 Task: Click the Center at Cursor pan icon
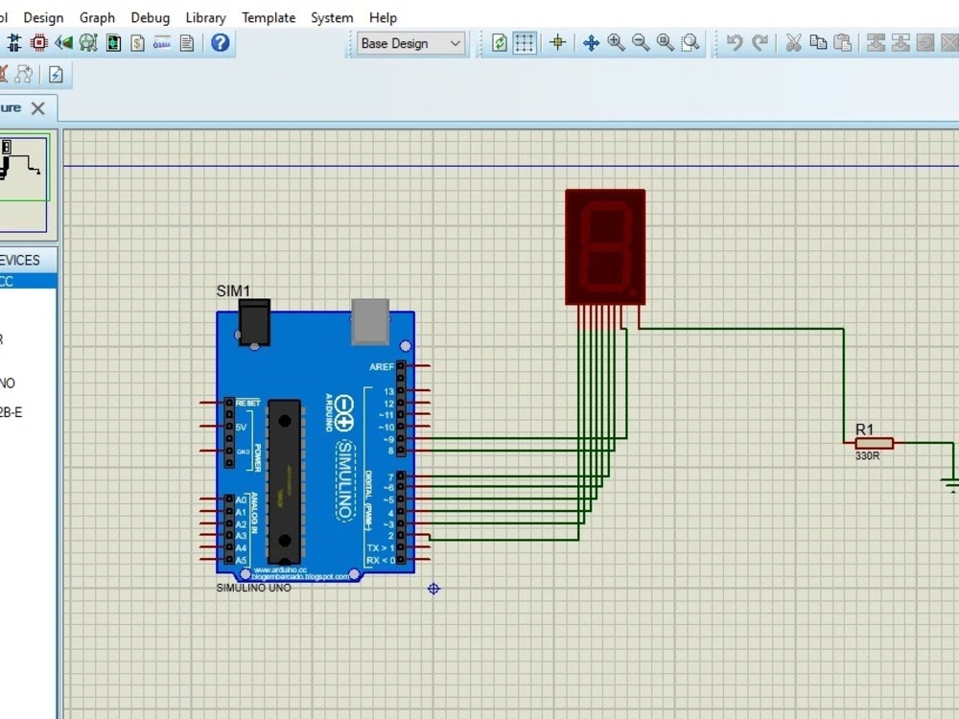click(591, 43)
